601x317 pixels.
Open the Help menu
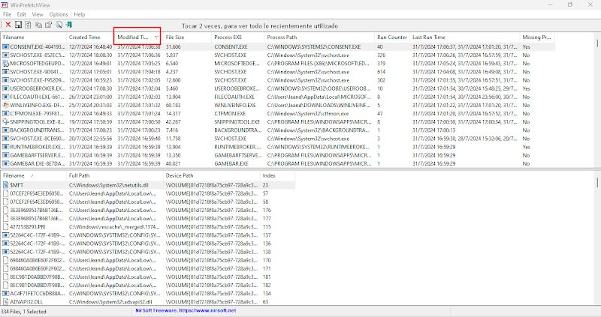(x=80, y=14)
